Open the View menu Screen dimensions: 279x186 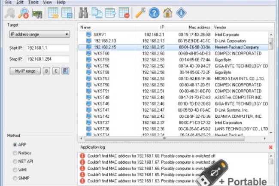[x=48, y=2]
